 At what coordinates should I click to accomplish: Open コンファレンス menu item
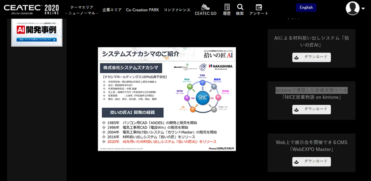tap(177, 10)
